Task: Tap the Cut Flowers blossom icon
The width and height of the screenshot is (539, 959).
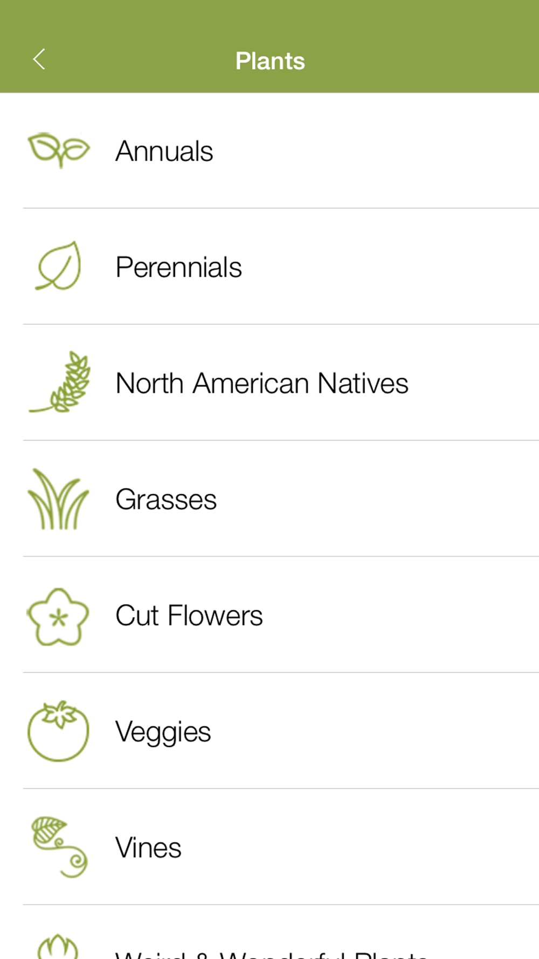Action: click(58, 616)
